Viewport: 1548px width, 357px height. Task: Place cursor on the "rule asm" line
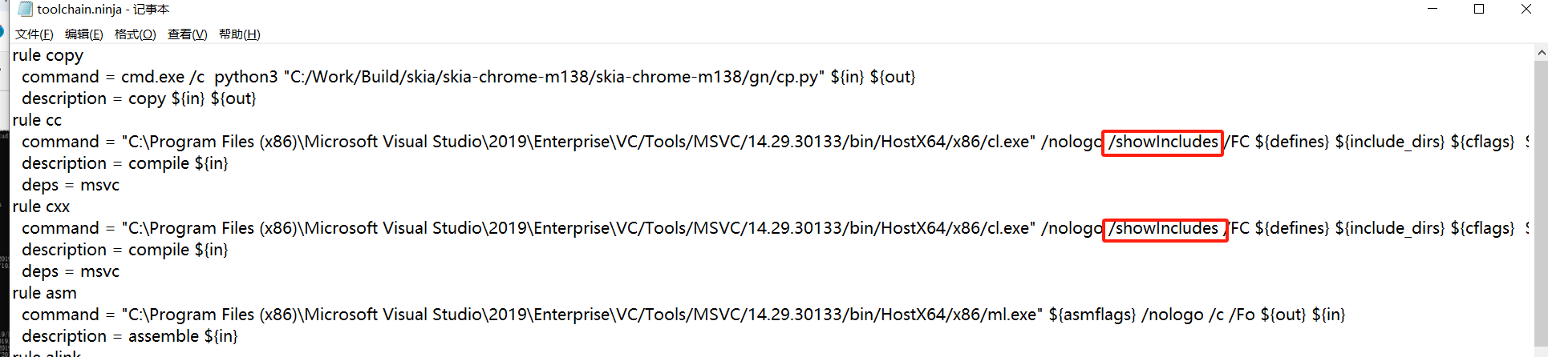(45, 293)
